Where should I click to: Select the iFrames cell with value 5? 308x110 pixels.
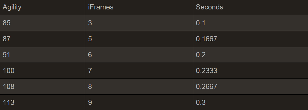click(x=90, y=39)
